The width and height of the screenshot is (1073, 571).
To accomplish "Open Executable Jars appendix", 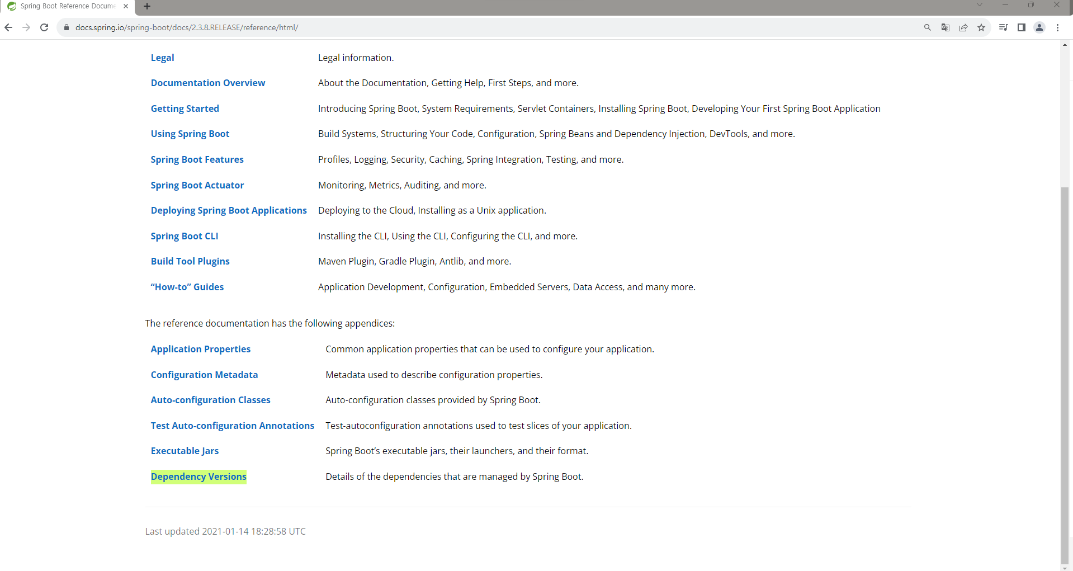I will pos(185,451).
